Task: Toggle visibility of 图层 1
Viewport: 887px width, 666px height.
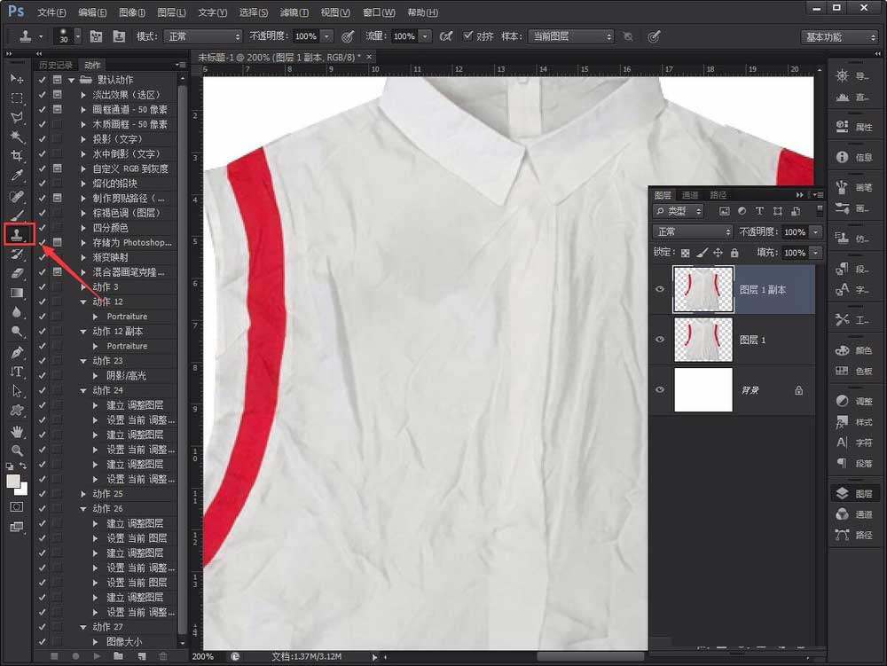Action: coord(658,340)
